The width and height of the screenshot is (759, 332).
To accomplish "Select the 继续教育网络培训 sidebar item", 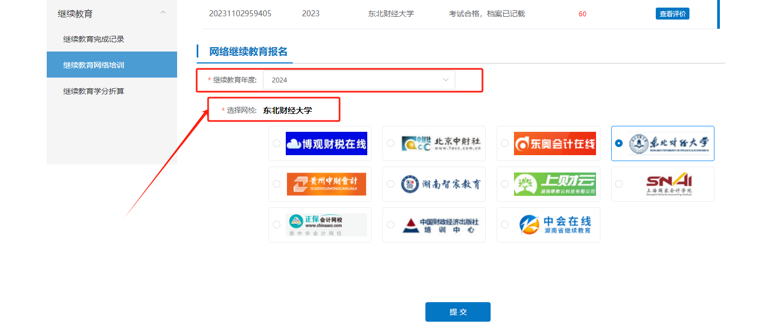I will 94,65.
